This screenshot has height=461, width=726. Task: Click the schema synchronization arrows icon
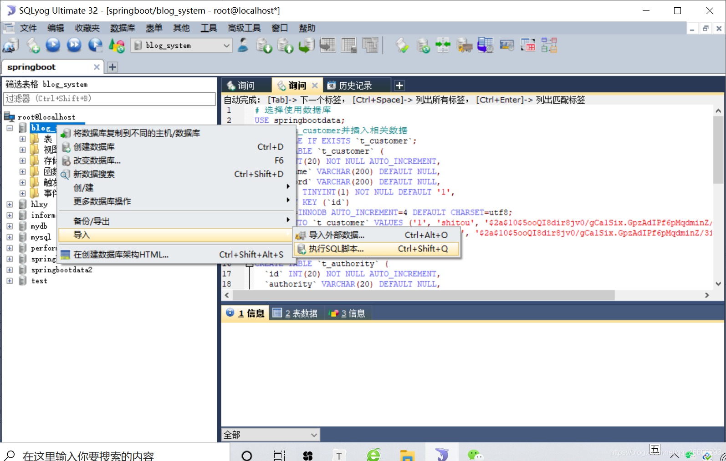coord(443,45)
